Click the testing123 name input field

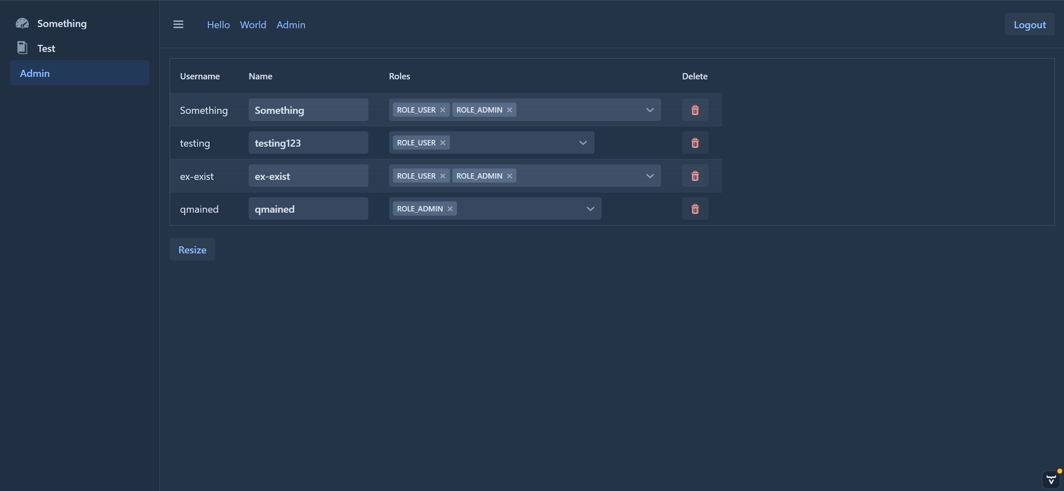pos(308,143)
